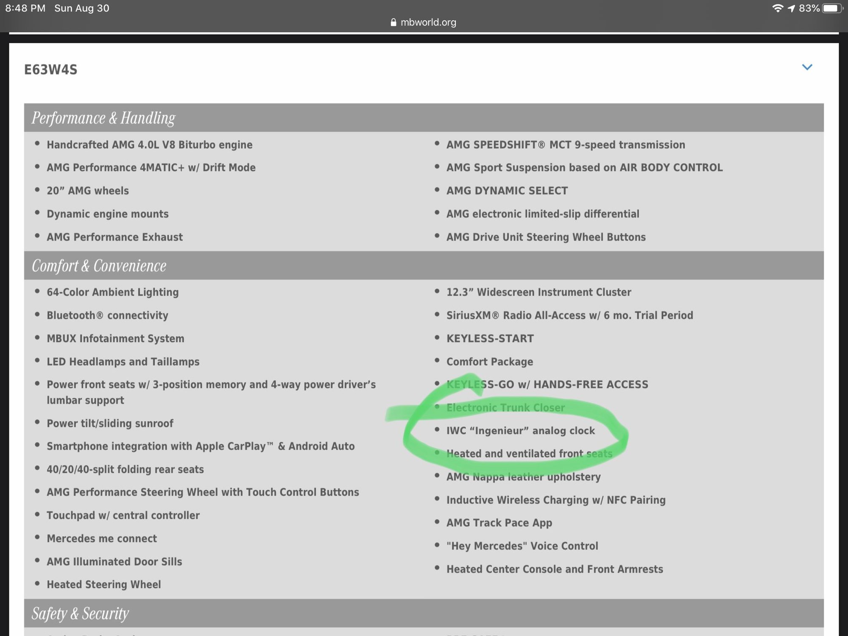Viewport: 848px width, 636px height.
Task: Click Heated and ventilated front seats
Action: (x=529, y=454)
